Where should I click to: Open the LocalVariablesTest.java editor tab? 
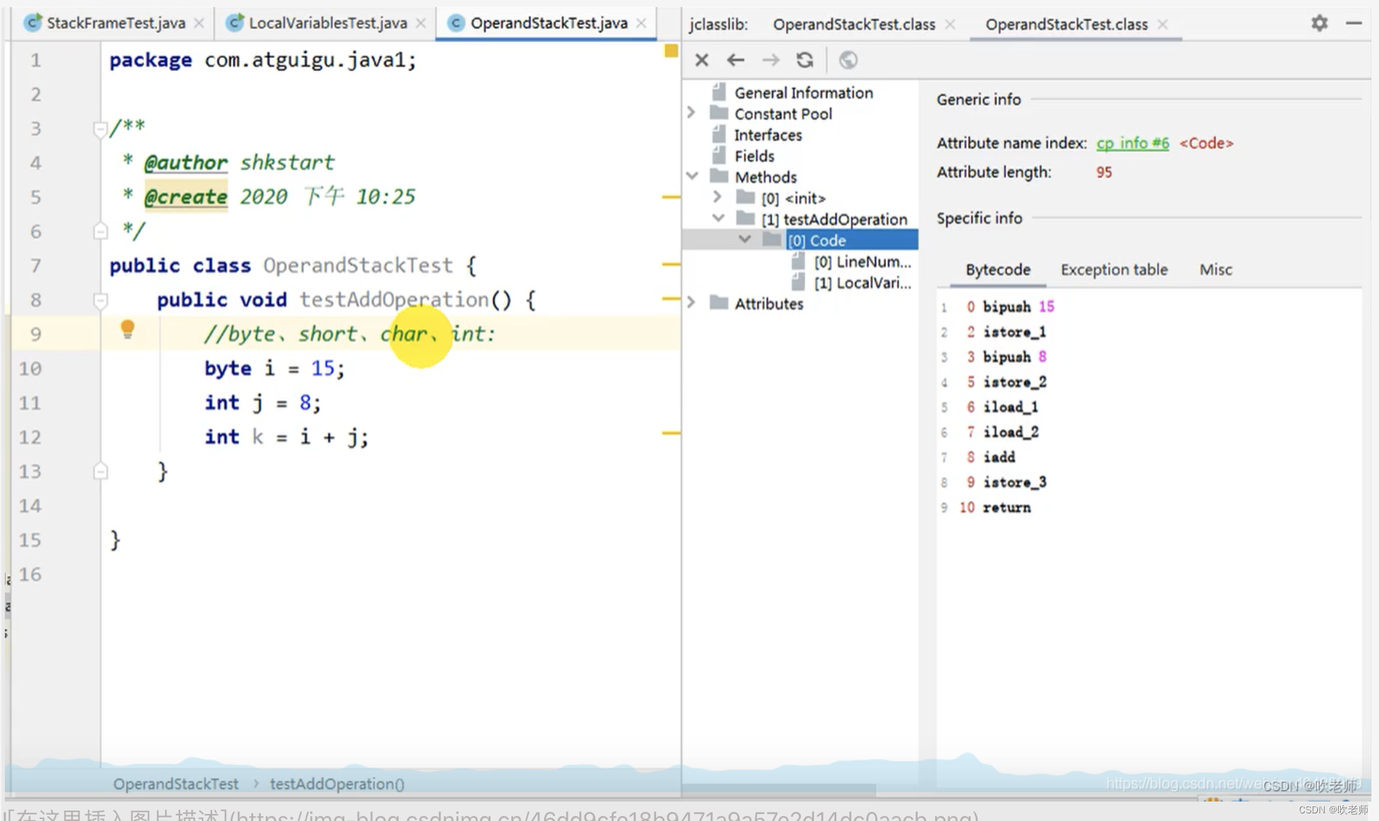point(327,24)
